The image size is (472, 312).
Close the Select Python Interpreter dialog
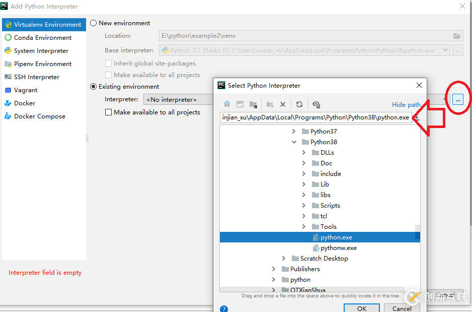(x=419, y=85)
